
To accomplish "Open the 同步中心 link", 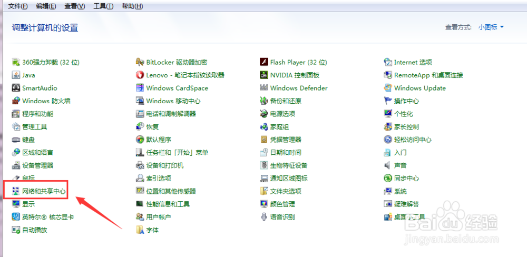I will (407, 179).
